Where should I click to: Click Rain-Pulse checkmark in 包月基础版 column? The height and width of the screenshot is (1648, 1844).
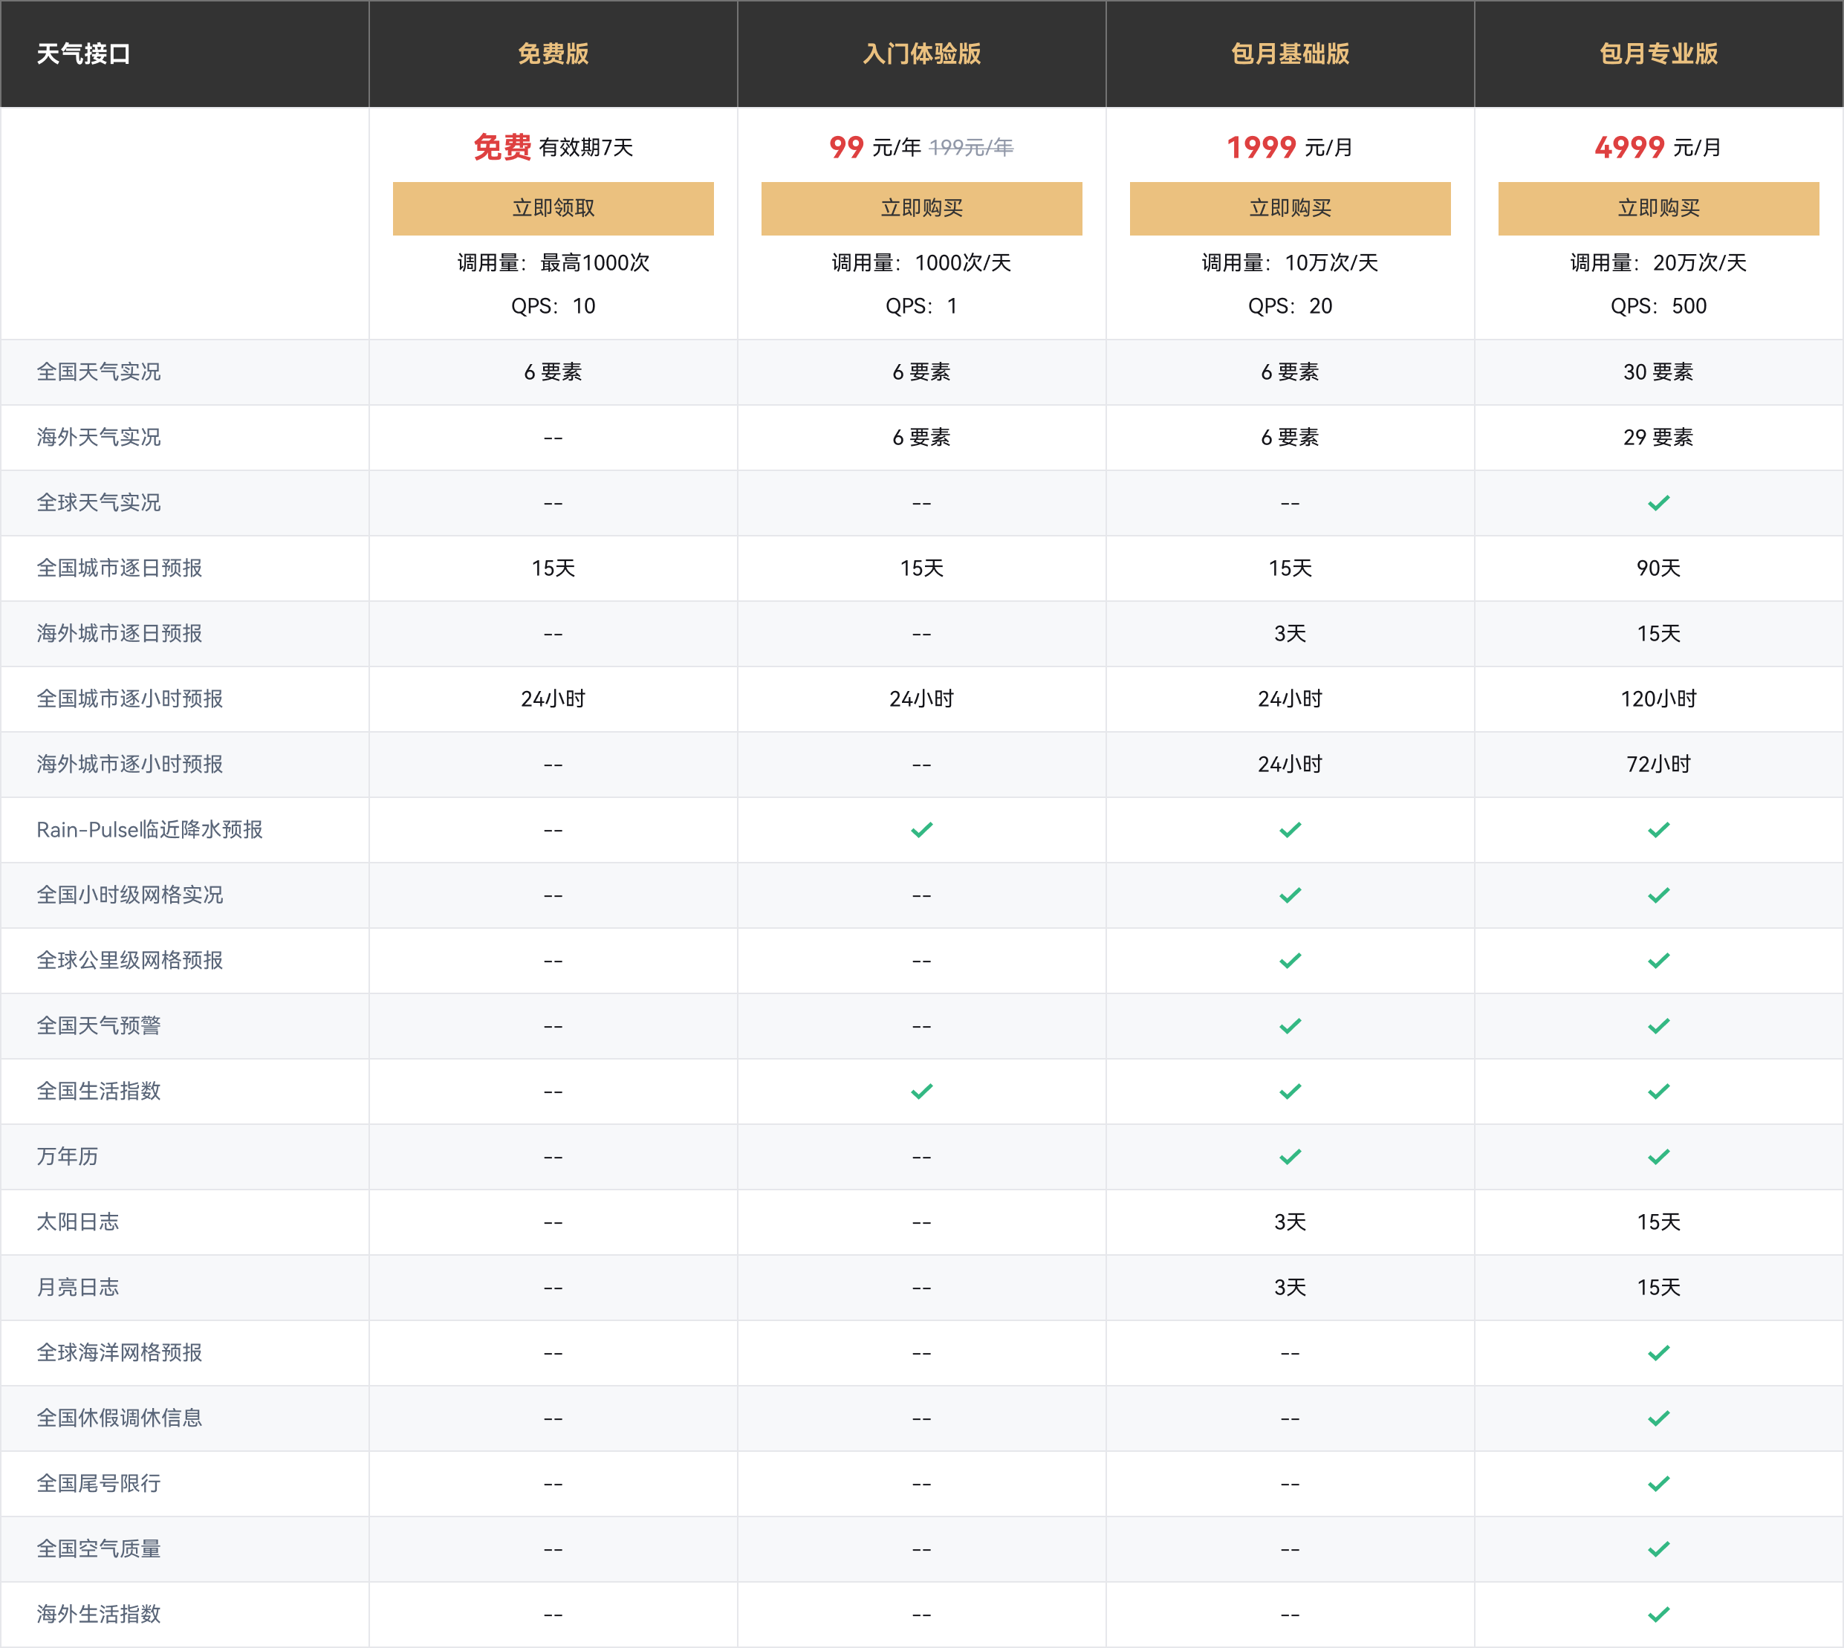tap(1290, 829)
